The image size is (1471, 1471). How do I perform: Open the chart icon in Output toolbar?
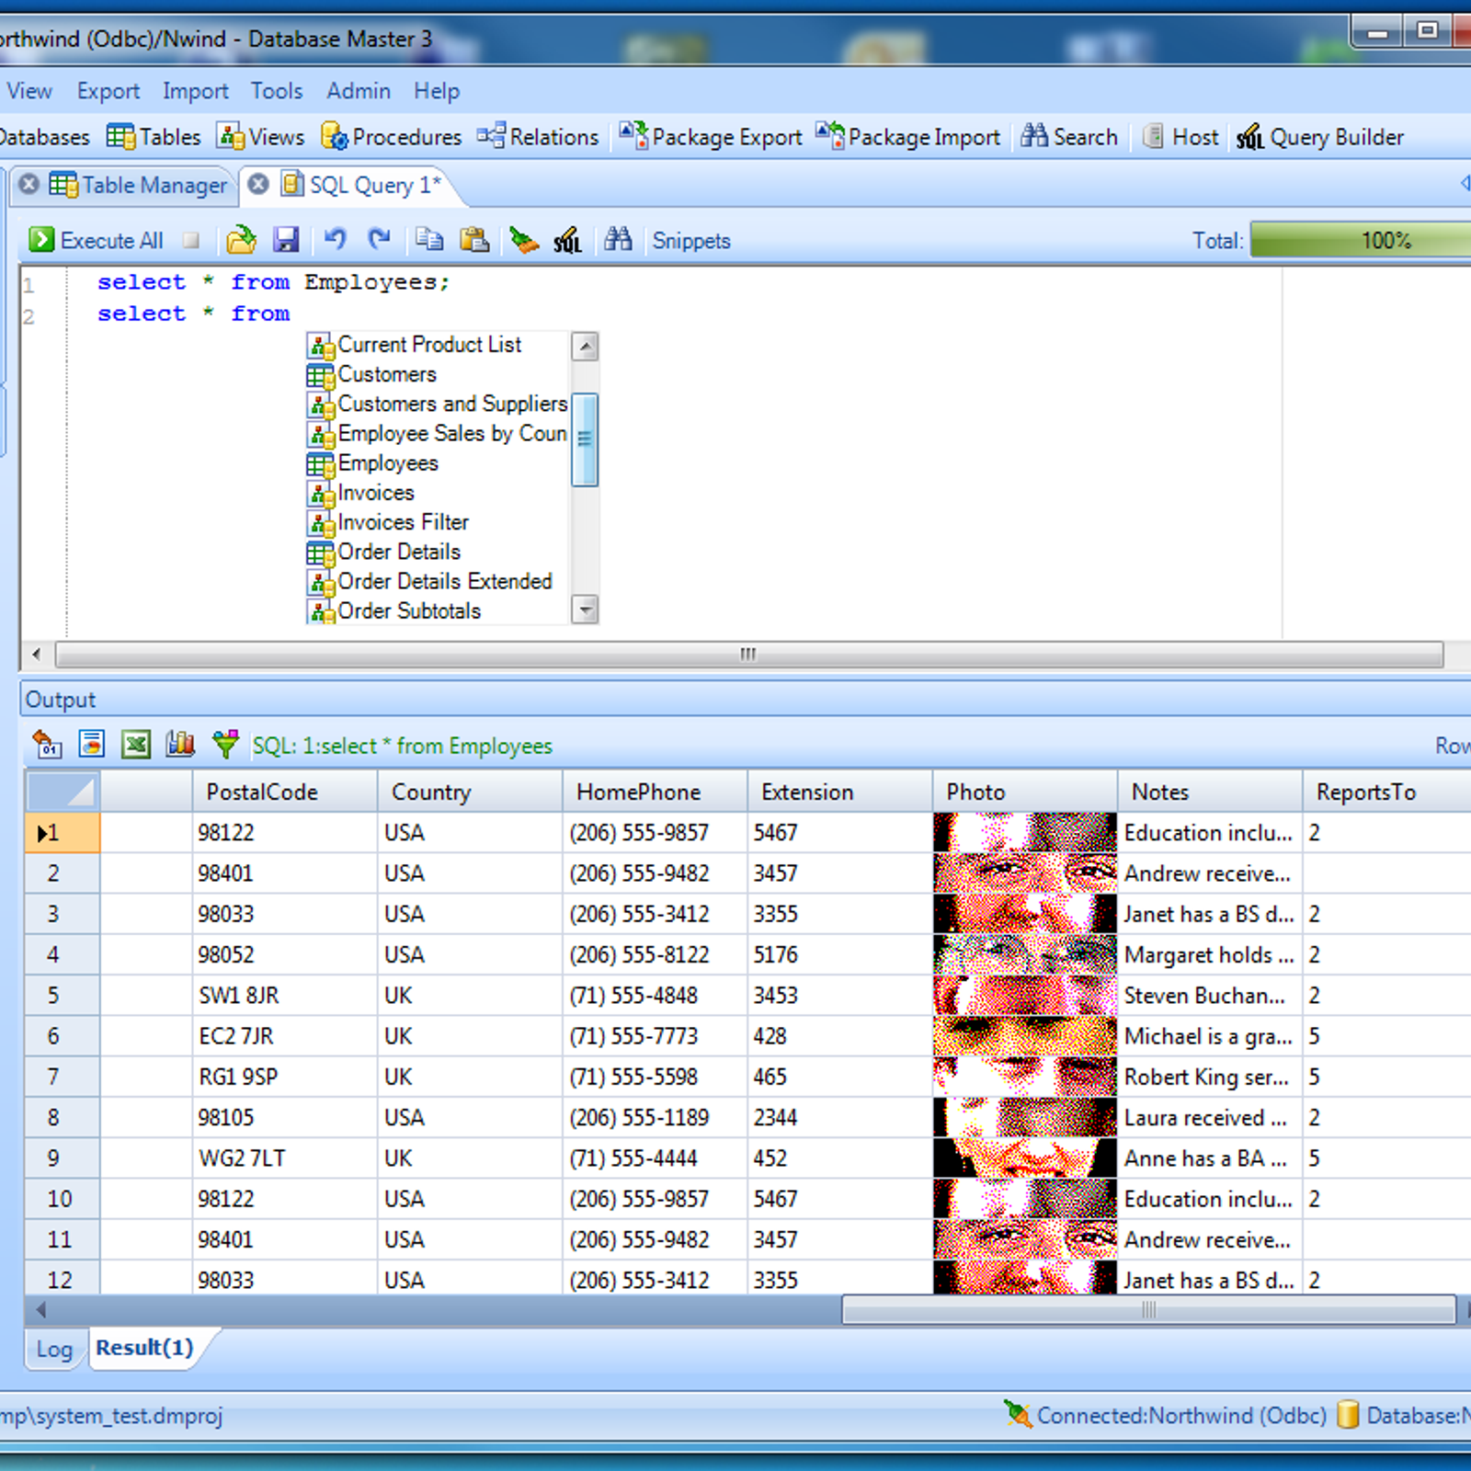[180, 743]
